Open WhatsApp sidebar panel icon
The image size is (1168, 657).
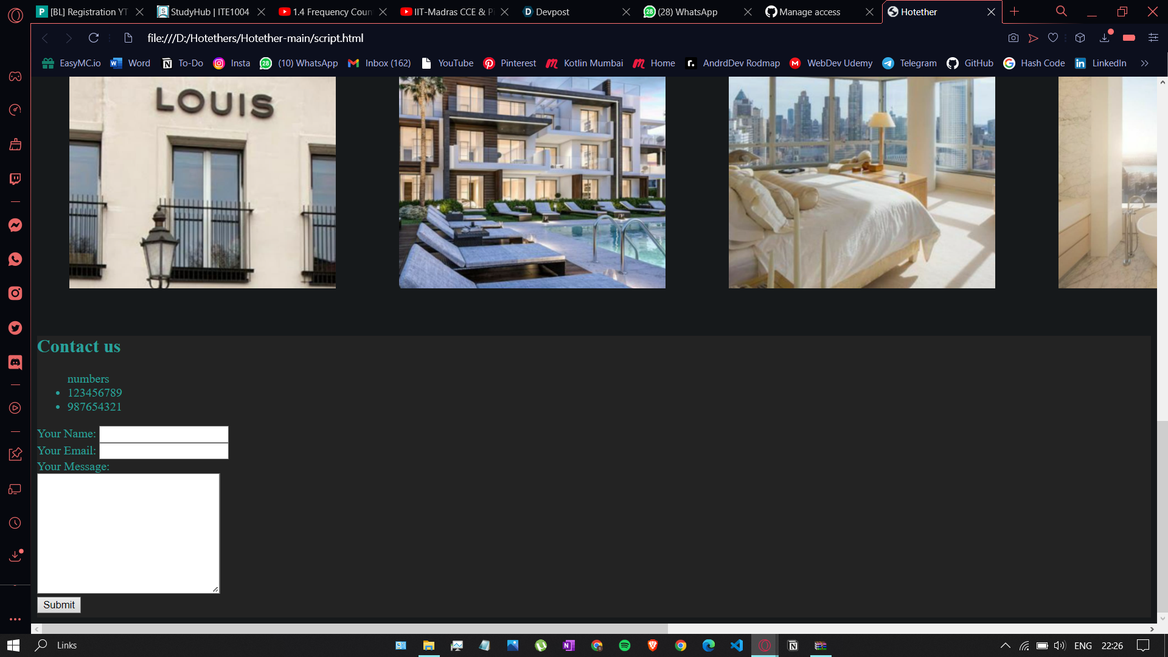coord(15,259)
